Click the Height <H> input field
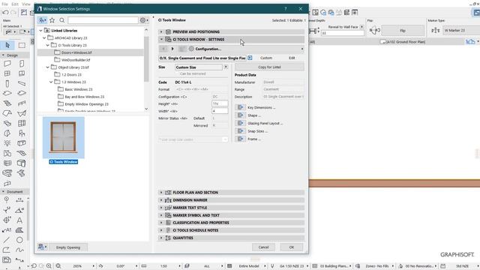The height and width of the screenshot is (270, 480). [x=220, y=103]
